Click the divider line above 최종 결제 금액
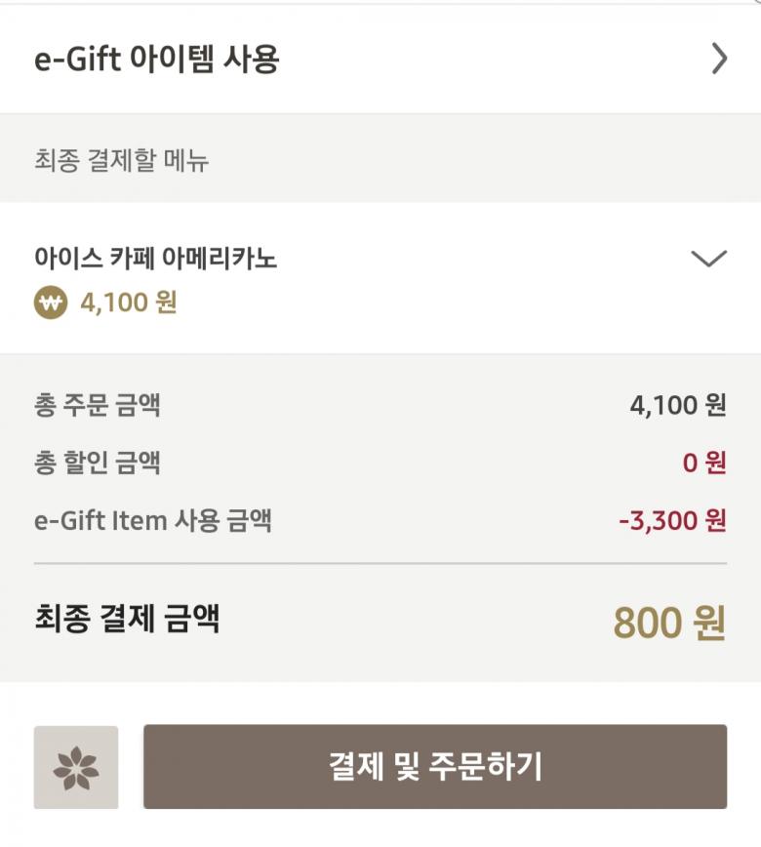761x847 pixels. (380, 564)
